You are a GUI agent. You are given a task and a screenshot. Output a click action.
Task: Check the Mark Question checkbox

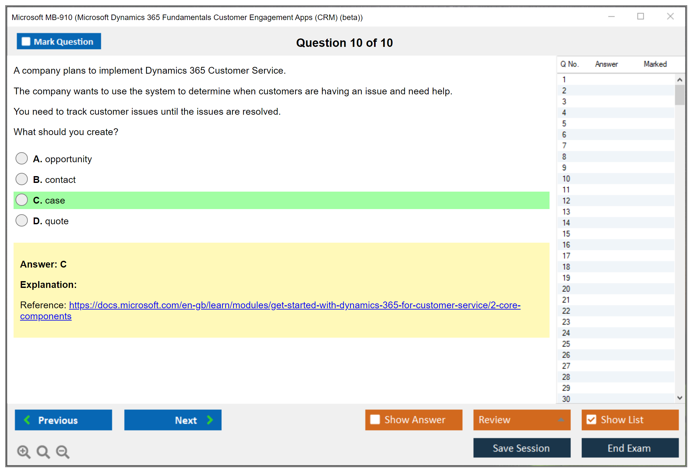[26, 41]
